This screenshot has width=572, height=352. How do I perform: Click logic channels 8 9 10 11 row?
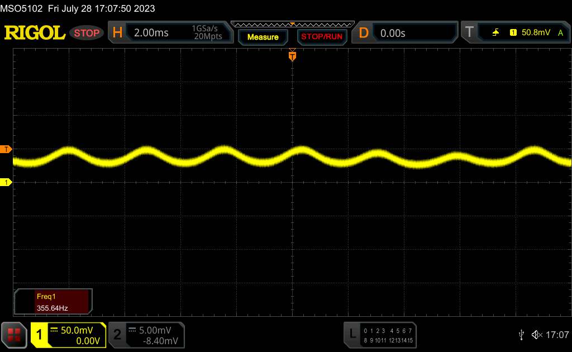pos(374,340)
